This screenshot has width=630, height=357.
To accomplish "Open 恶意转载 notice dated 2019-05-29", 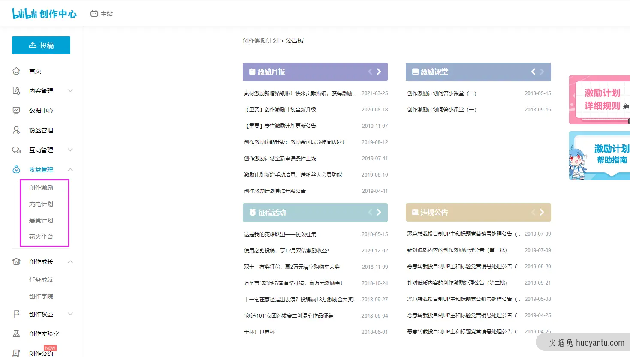I will (x=464, y=267).
